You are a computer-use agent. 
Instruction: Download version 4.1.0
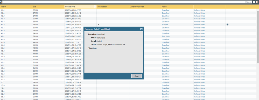pos(166,16)
